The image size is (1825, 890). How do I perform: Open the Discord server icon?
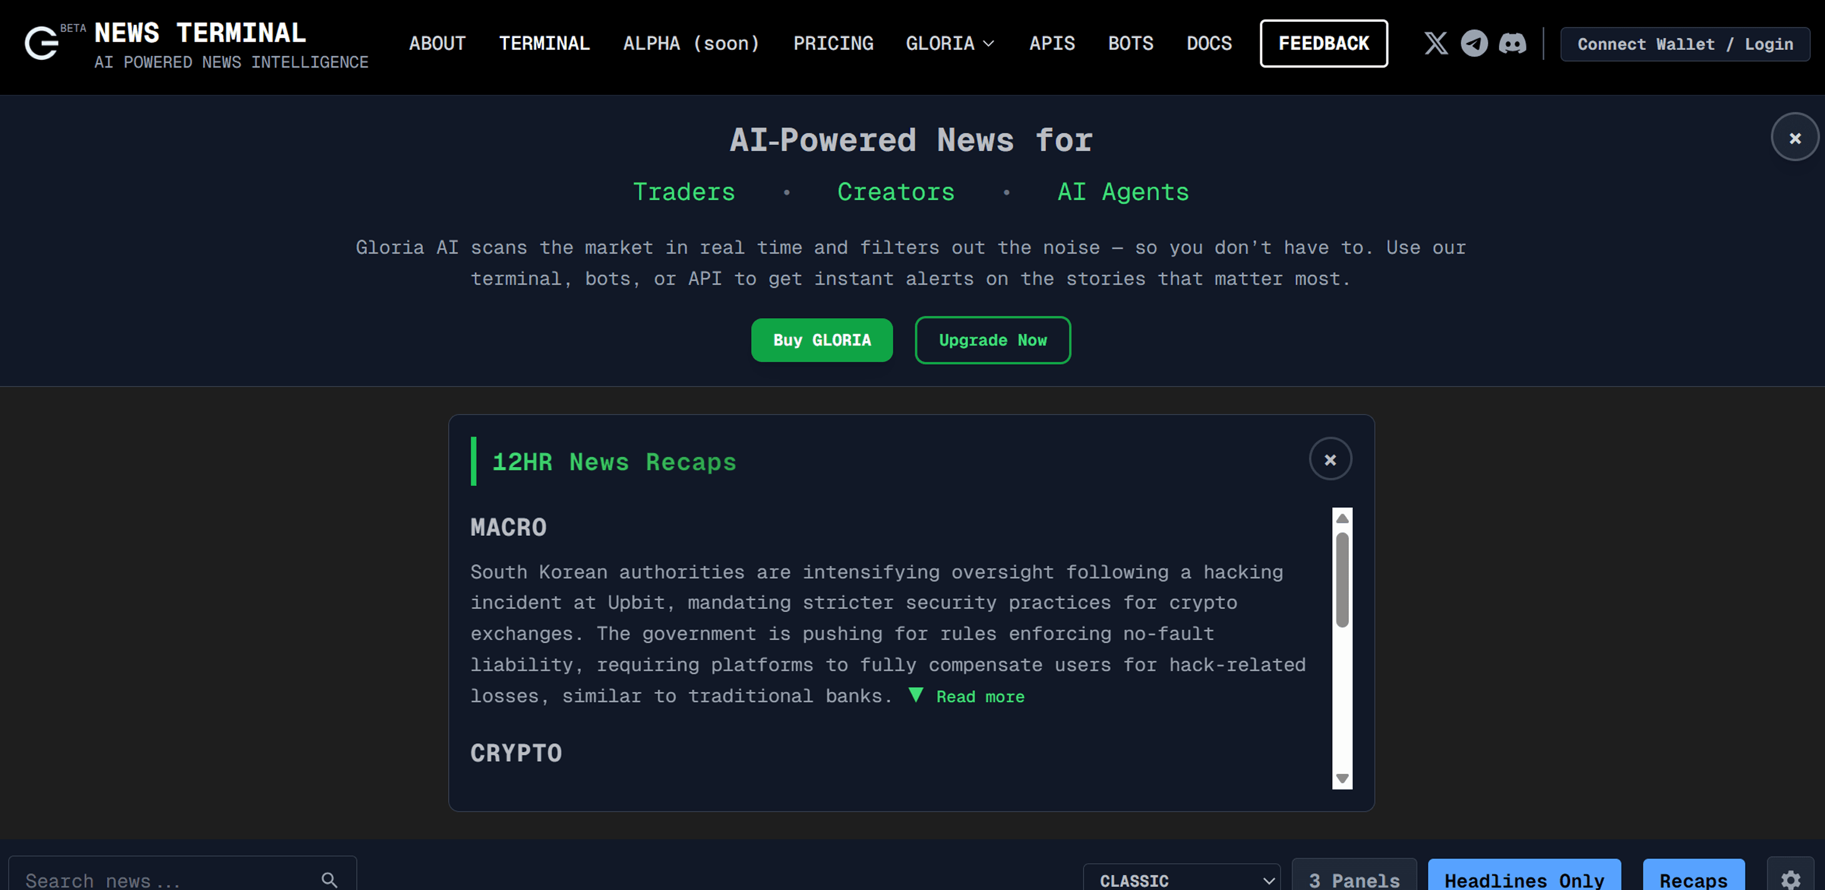pyautogui.click(x=1512, y=43)
